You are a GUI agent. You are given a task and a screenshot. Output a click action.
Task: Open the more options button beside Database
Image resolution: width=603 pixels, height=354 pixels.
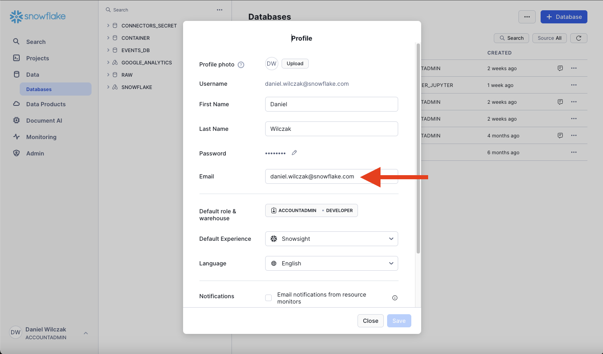click(x=527, y=17)
